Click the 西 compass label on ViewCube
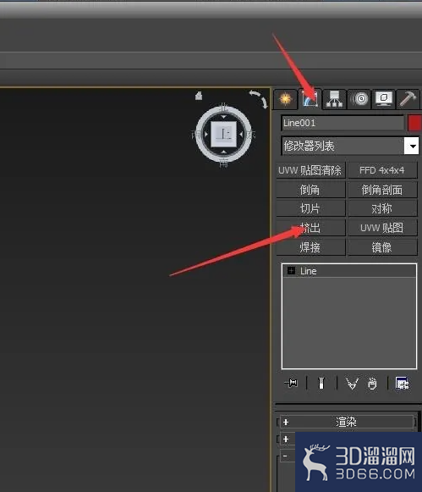The height and width of the screenshot is (492, 422). tap(196, 135)
